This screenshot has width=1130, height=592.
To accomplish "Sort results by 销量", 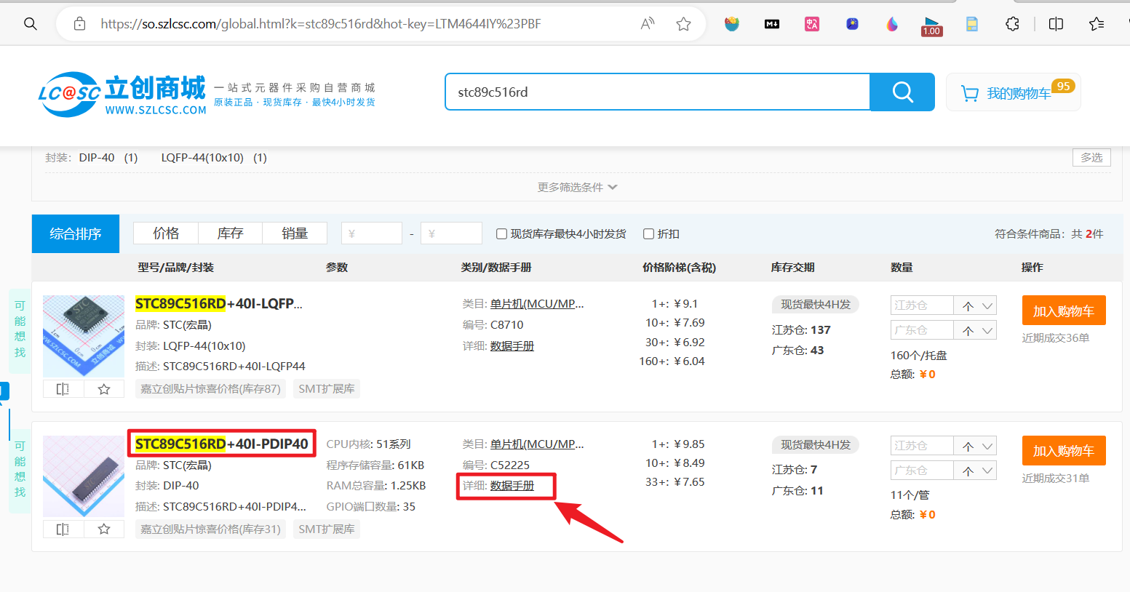I will [295, 233].
